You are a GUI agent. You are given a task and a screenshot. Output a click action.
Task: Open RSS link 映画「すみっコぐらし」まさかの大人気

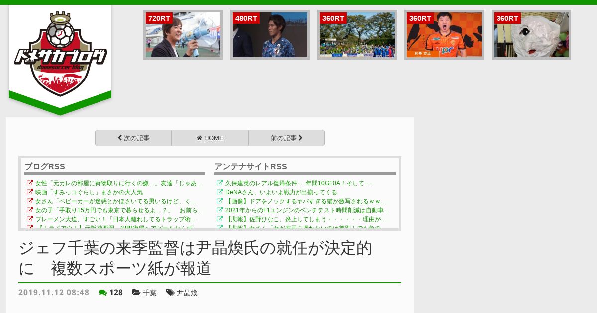89,192
